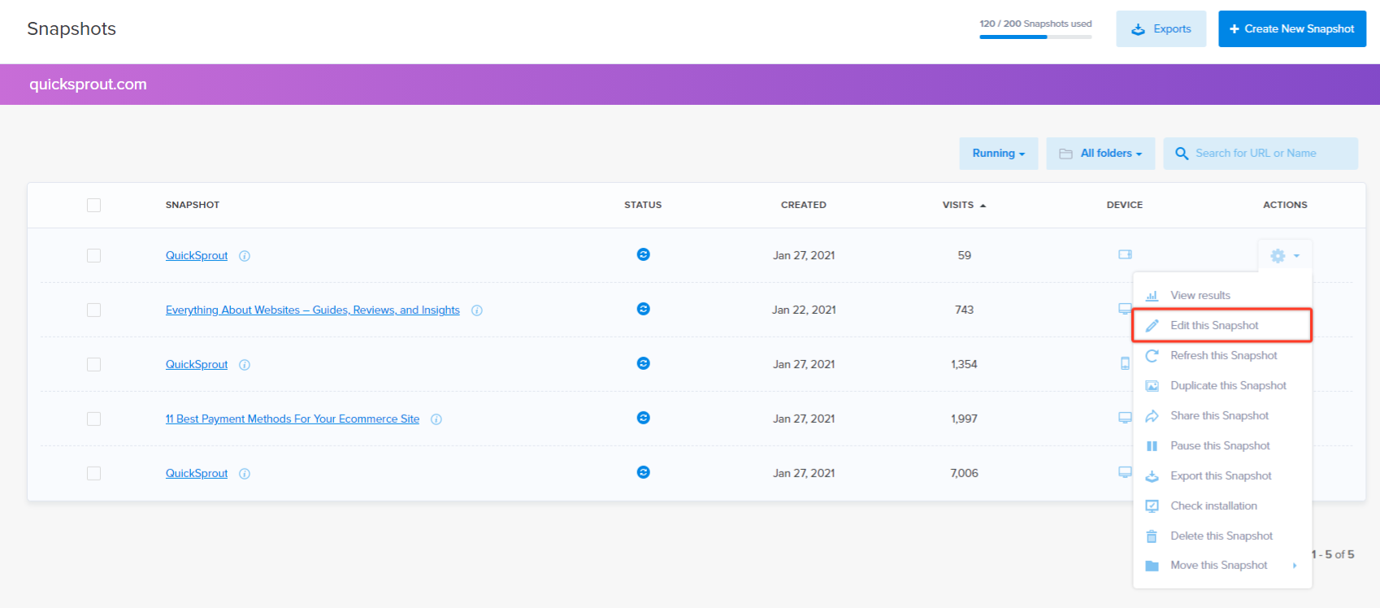Click the pencil icon next to Edit this Snapshot
This screenshot has width=1380, height=608.
click(x=1152, y=326)
